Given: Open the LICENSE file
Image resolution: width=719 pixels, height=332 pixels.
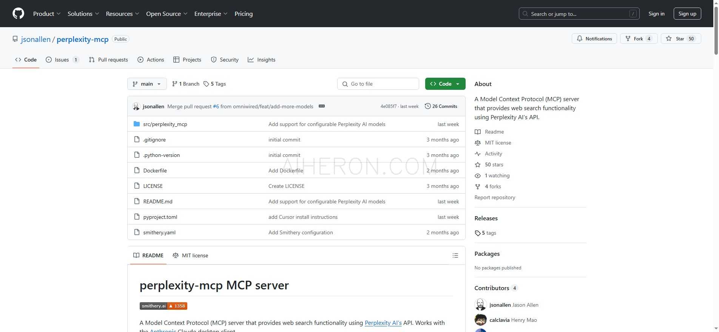Looking at the screenshot, I should [x=153, y=186].
